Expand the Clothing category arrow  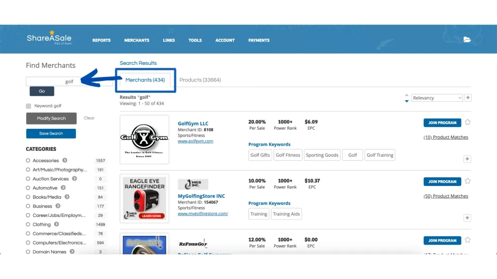[x=56, y=224]
